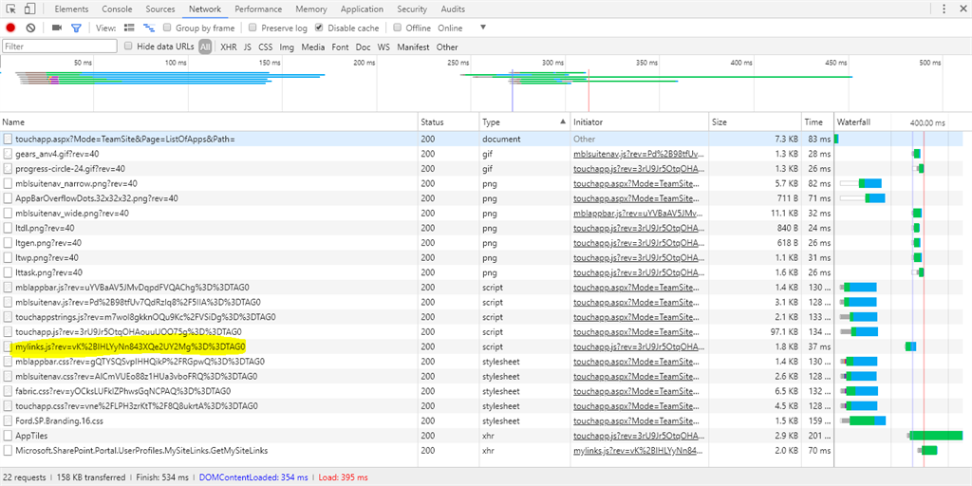Screen dimensions: 972x486
Task: Open the Console tab
Action: coord(117,9)
